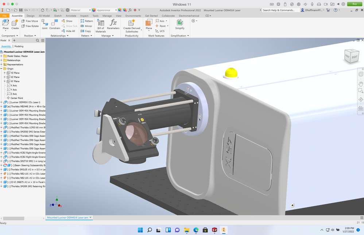
Task: Click Show relationships
Action: (x=67, y=21)
